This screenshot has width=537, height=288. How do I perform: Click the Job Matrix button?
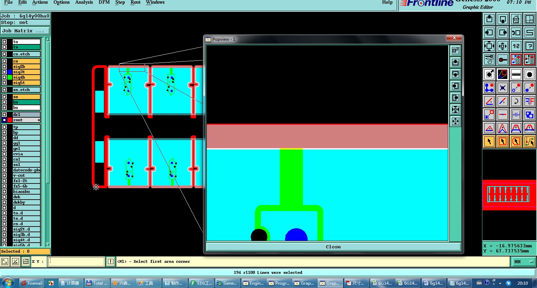25,31
